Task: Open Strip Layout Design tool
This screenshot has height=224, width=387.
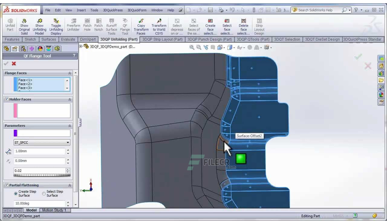Action: [x=259, y=27]
